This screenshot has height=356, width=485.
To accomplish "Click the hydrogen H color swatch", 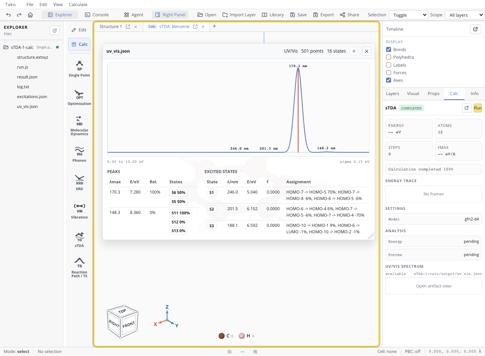I will [x=242, y=336].
